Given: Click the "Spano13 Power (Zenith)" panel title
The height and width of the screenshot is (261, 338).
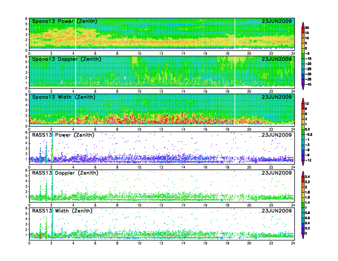Looking at the screenshot, I should (x=64, y=21).
